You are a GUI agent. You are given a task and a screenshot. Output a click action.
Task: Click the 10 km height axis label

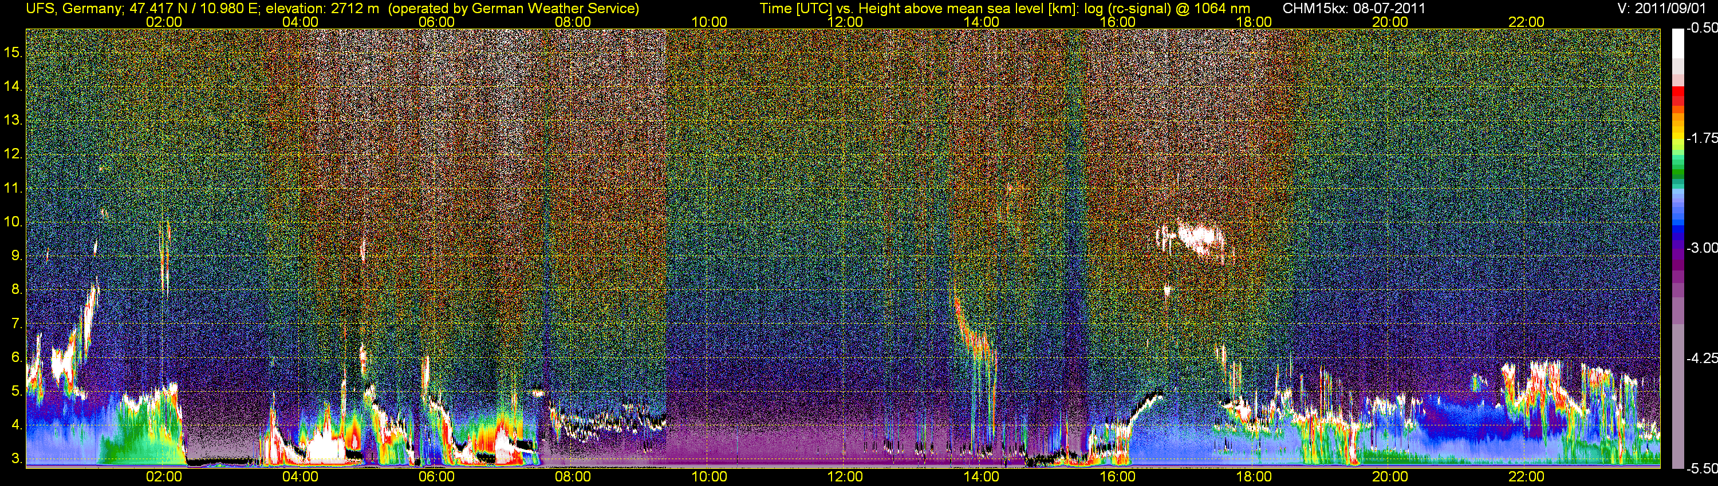[13, 222]
